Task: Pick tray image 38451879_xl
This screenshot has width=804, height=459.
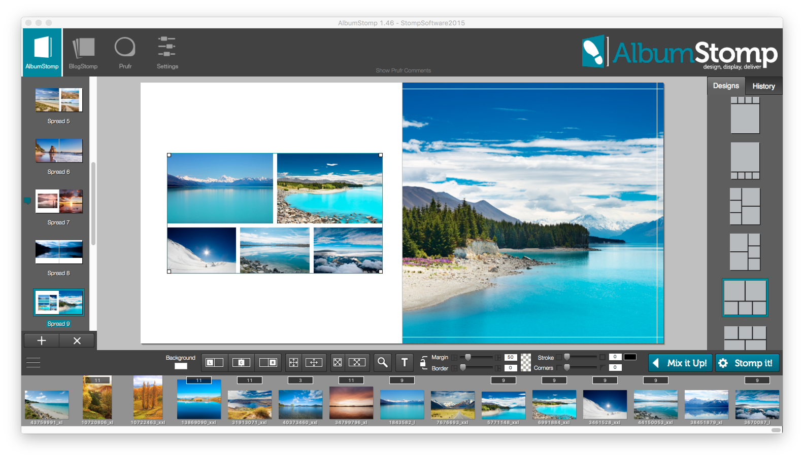Action: pyautogui.click(x=707, y=404)
